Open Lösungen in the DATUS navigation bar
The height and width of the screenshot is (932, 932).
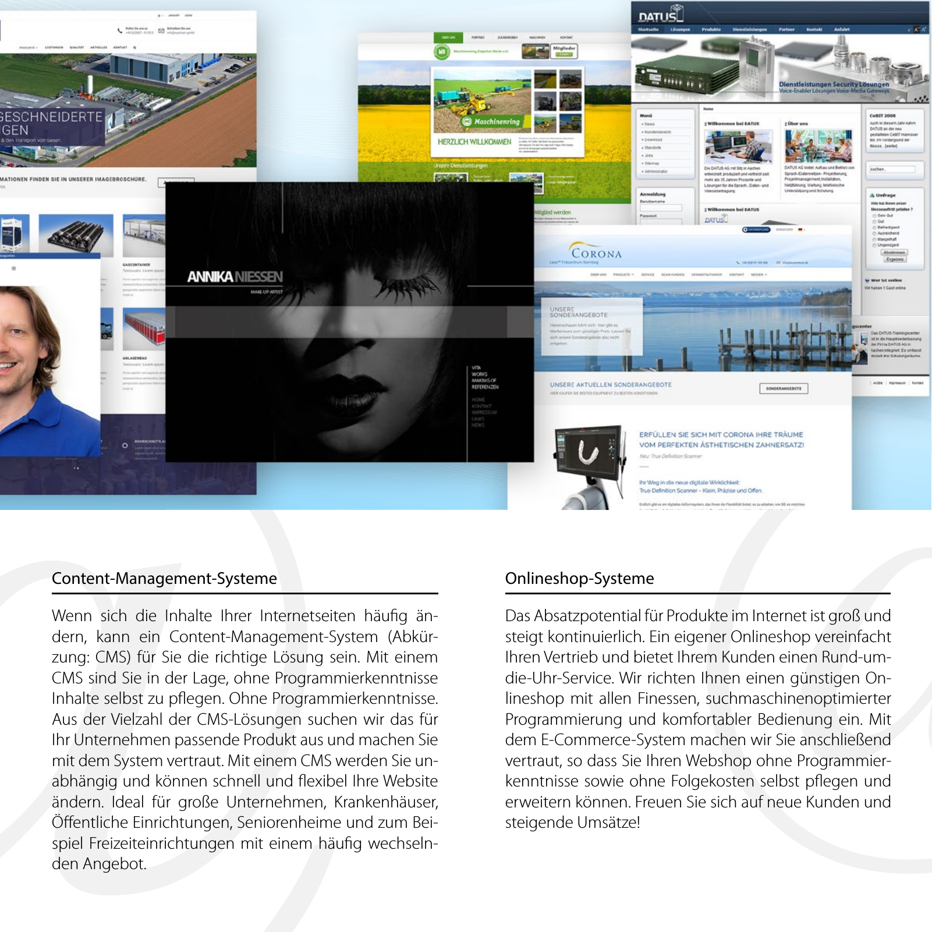click(681, 30)
